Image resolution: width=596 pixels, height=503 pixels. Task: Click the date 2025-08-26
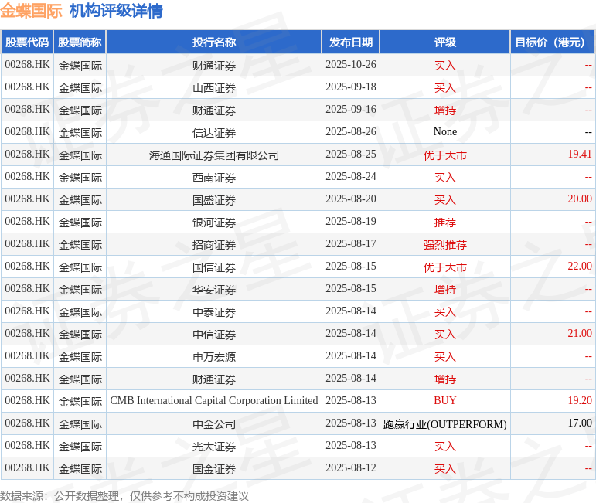point(351,132)
